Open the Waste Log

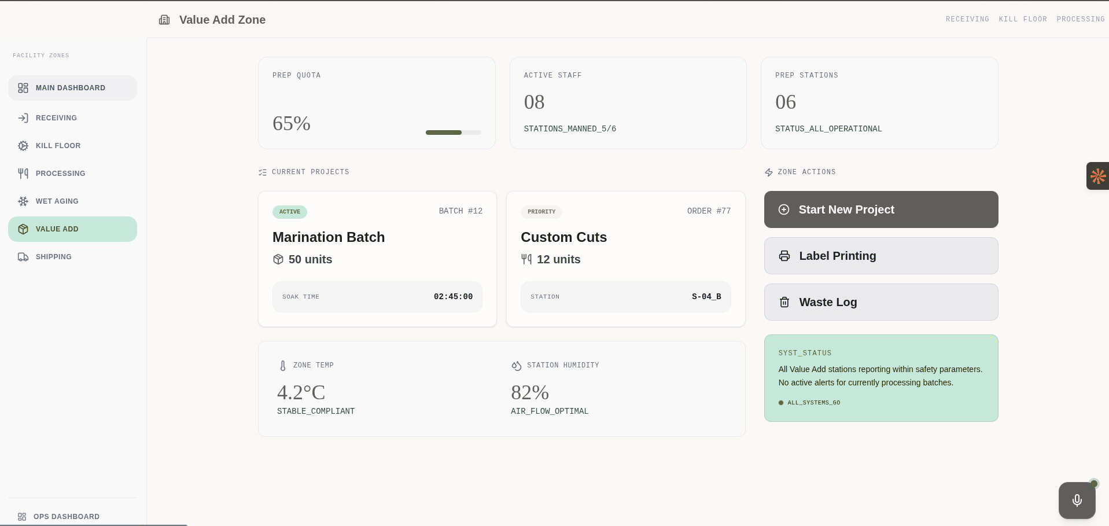point(881,302)
